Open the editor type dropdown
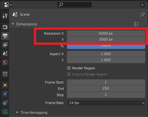This screenshot has width=148, height=117. pyautogui.click(x=8, y=5)
